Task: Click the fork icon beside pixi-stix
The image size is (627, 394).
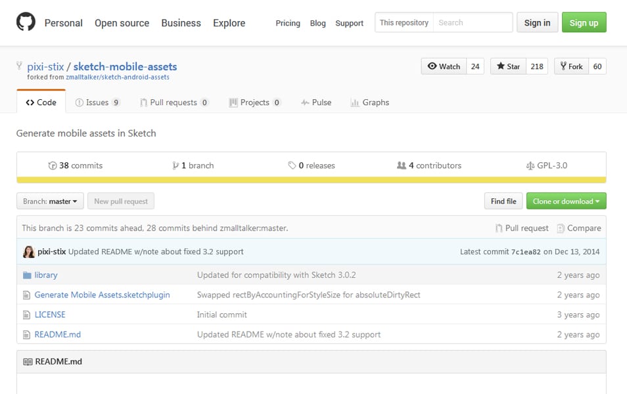Action: click(x=19, y=66)
